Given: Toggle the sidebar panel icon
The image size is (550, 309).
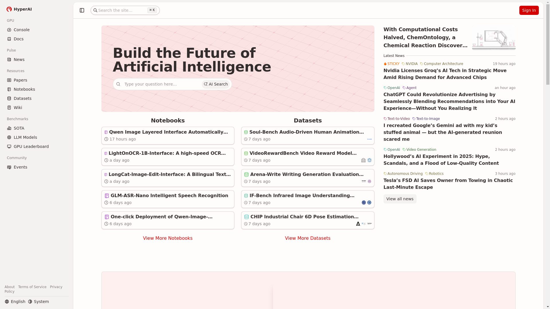Looking at the screenshot, I should pos(82,10).
